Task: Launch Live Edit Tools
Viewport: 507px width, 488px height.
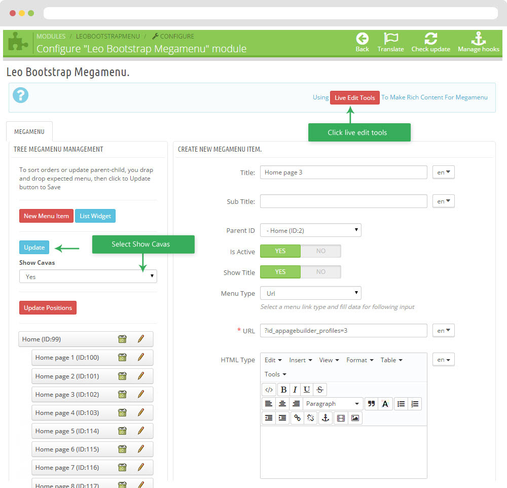Action: (355, 98)
